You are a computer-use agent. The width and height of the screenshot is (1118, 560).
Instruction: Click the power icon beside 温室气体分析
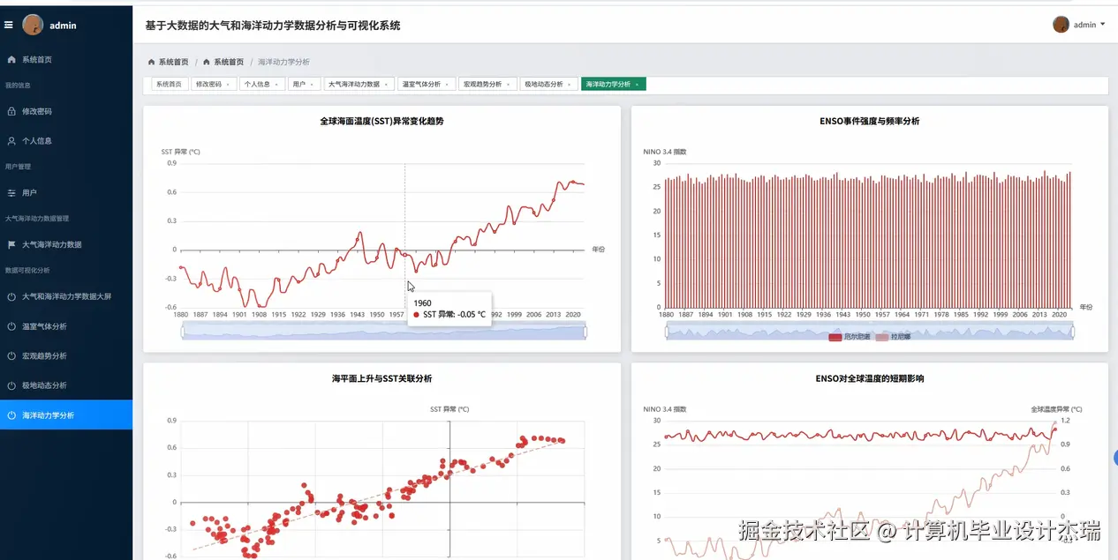pos(11,326)
